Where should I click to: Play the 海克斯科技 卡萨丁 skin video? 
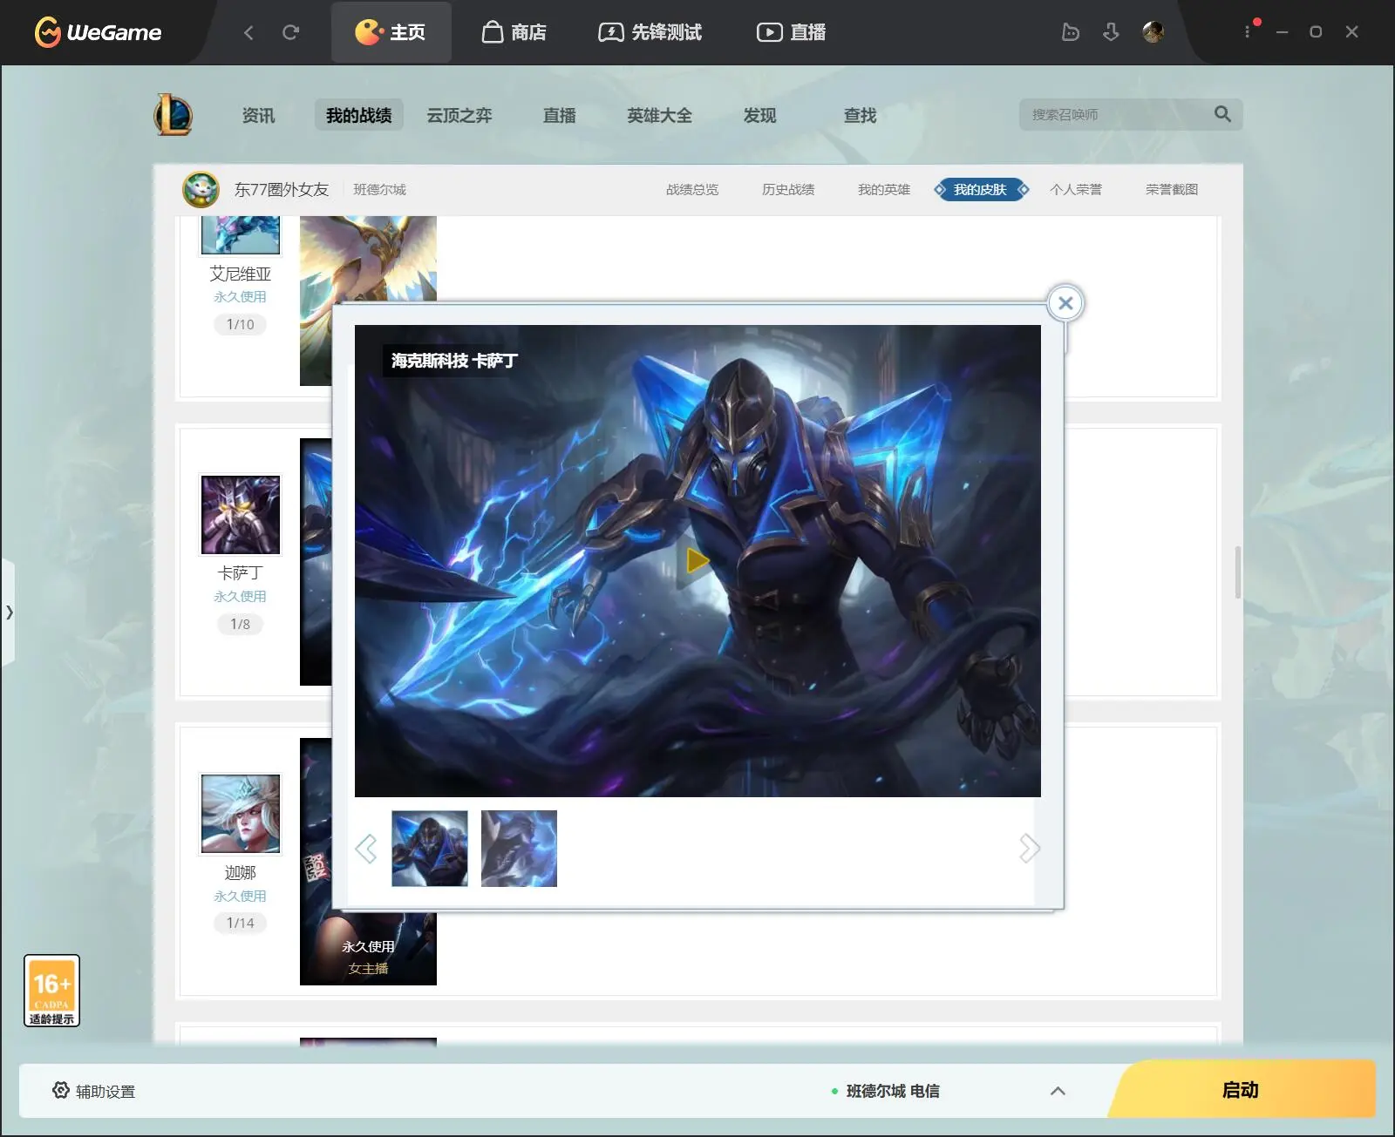tap(697, 560)
